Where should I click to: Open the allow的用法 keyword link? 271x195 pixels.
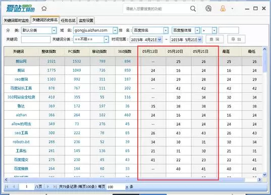(x=21, y=124)
